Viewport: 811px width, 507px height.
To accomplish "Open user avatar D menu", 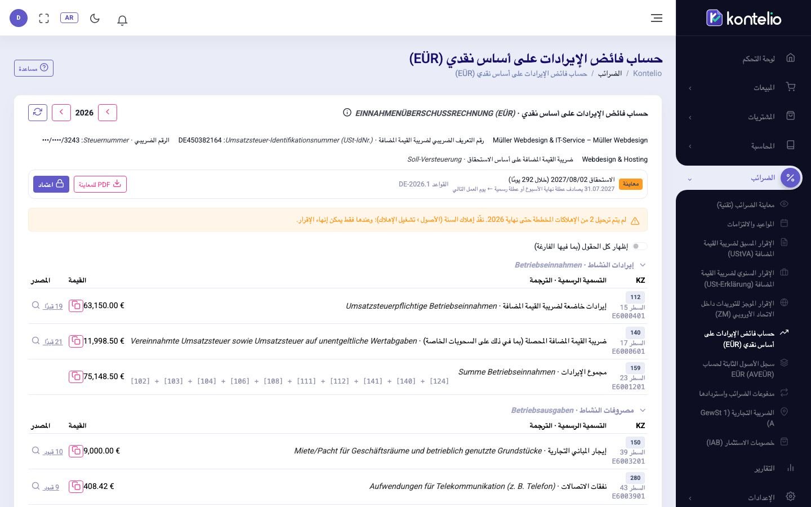I will point(19,18).
